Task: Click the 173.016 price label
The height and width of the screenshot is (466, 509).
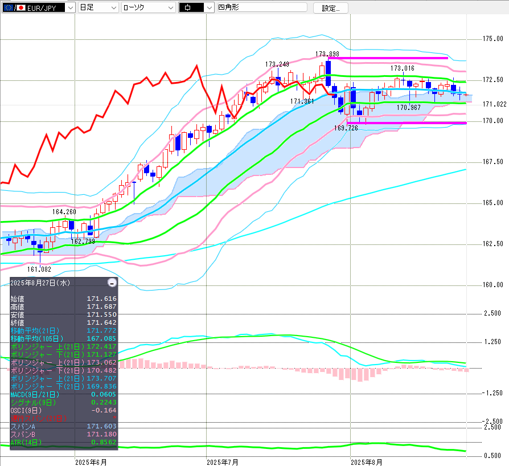Action: [402, 68]
